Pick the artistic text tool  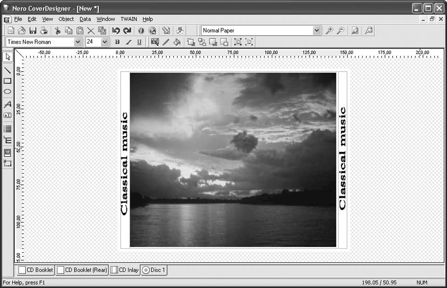7,104
